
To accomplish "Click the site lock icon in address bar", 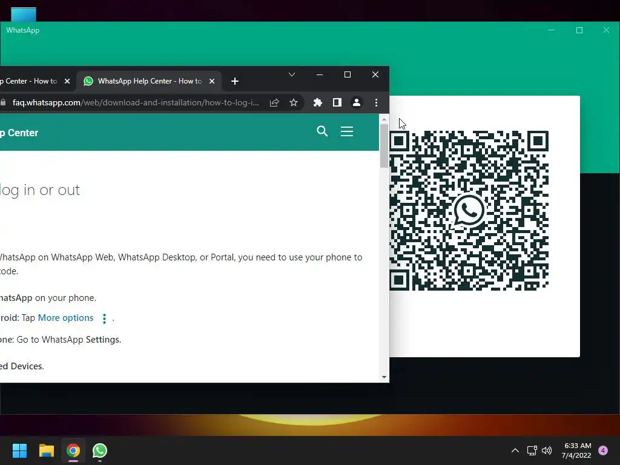I will 3,103.
